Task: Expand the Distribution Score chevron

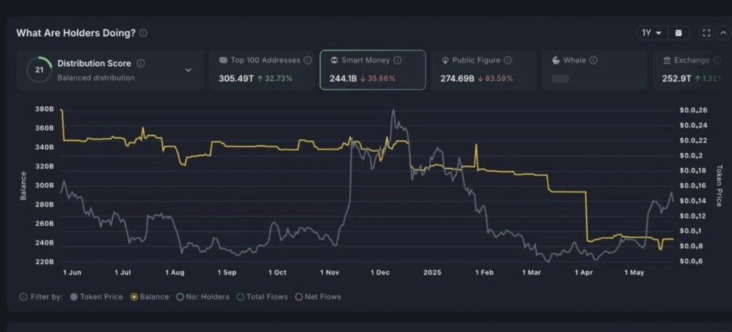Action: pos(189,70)
